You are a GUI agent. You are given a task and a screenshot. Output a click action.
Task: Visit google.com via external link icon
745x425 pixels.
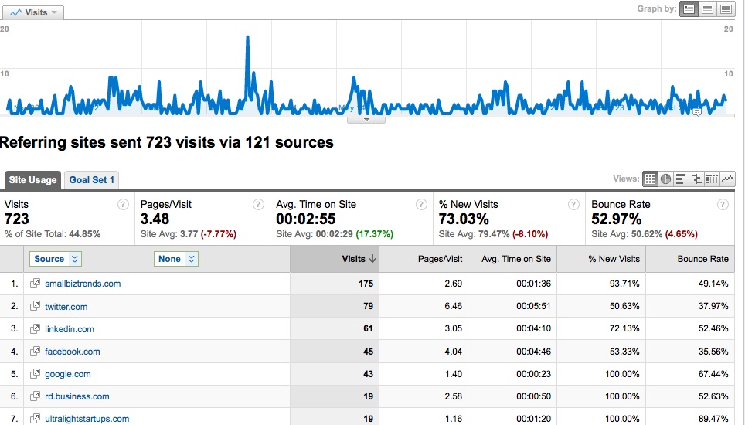35,374
